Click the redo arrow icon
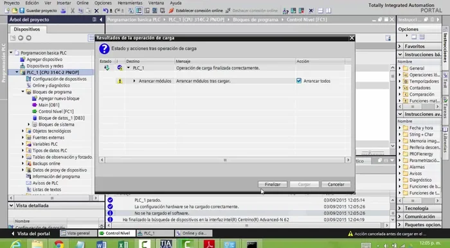 (118, 11)
